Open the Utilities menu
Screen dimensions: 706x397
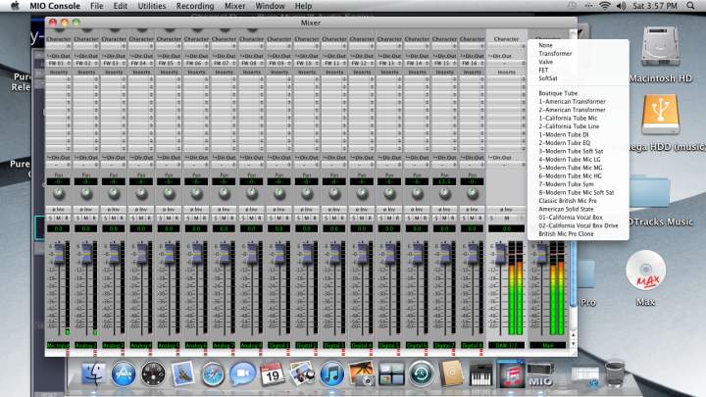151,6
